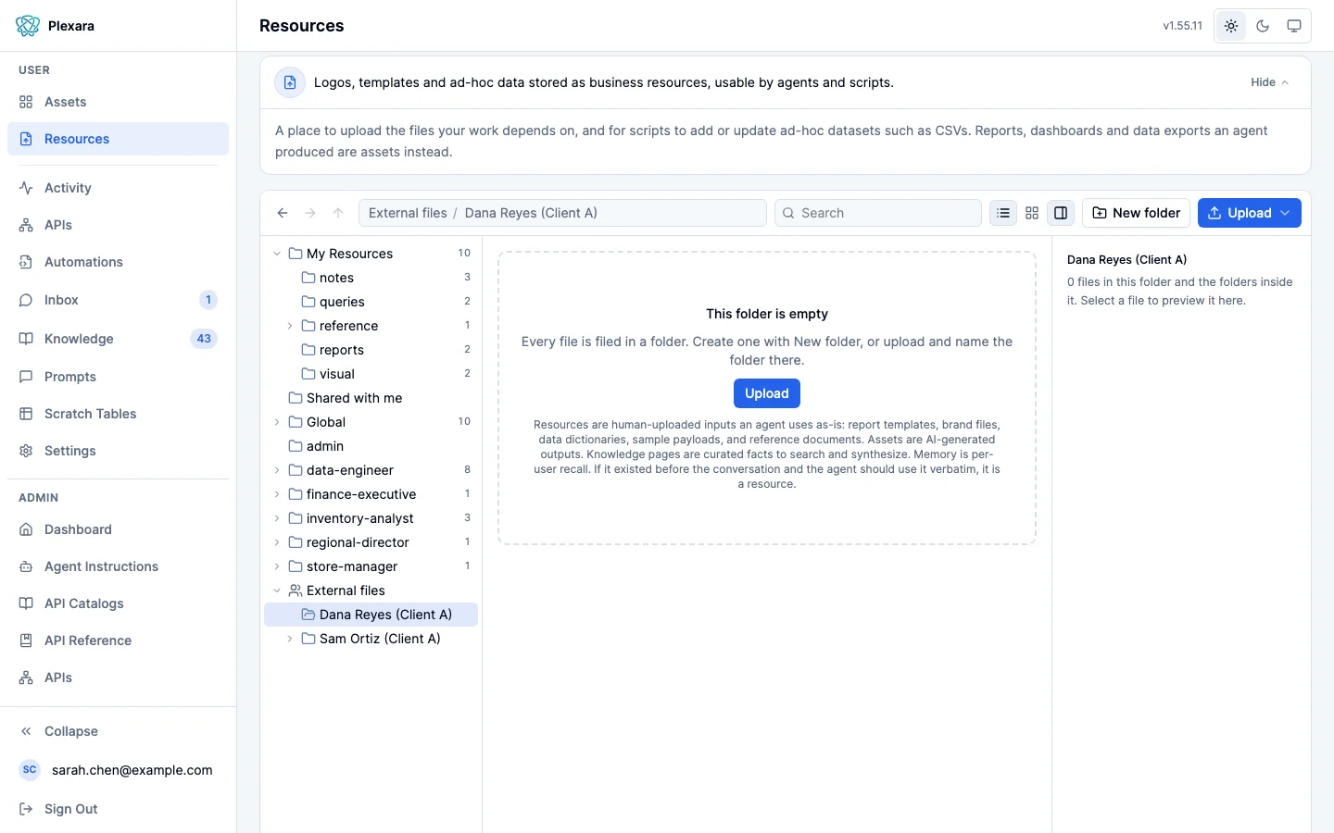The width and height of the screenshot is (1334, 833).
Task: Click the Prompts chat icon
Action: 26,377
